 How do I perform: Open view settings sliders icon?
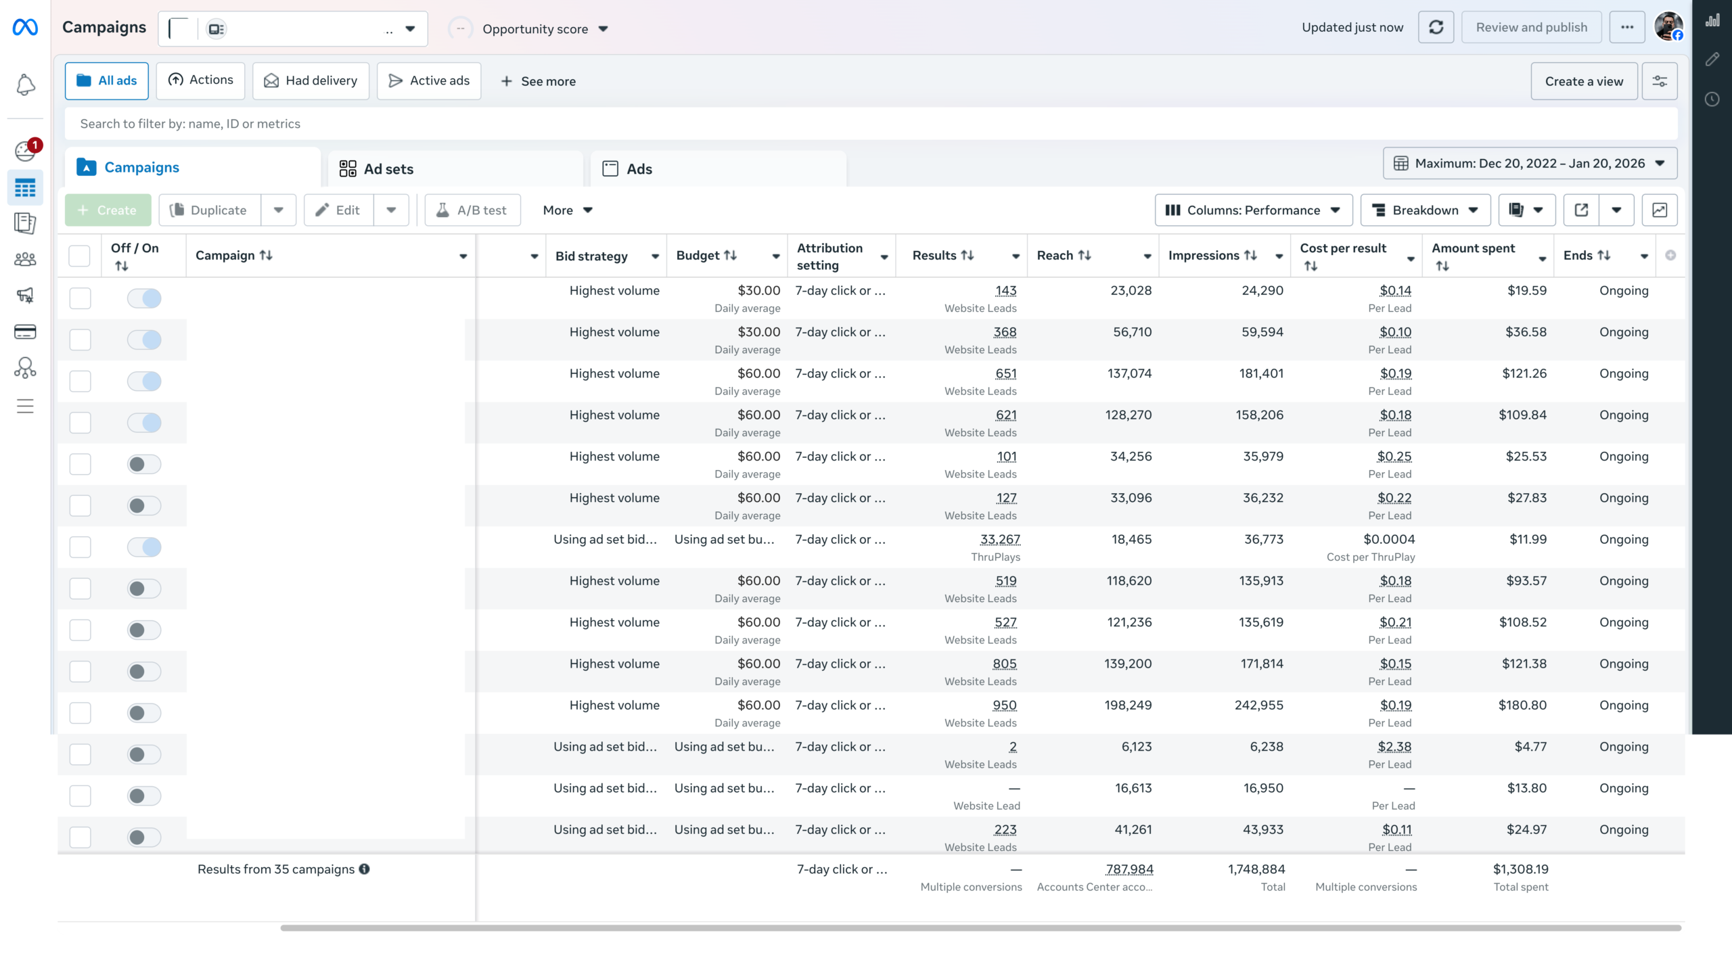[x=1660, y=81]
